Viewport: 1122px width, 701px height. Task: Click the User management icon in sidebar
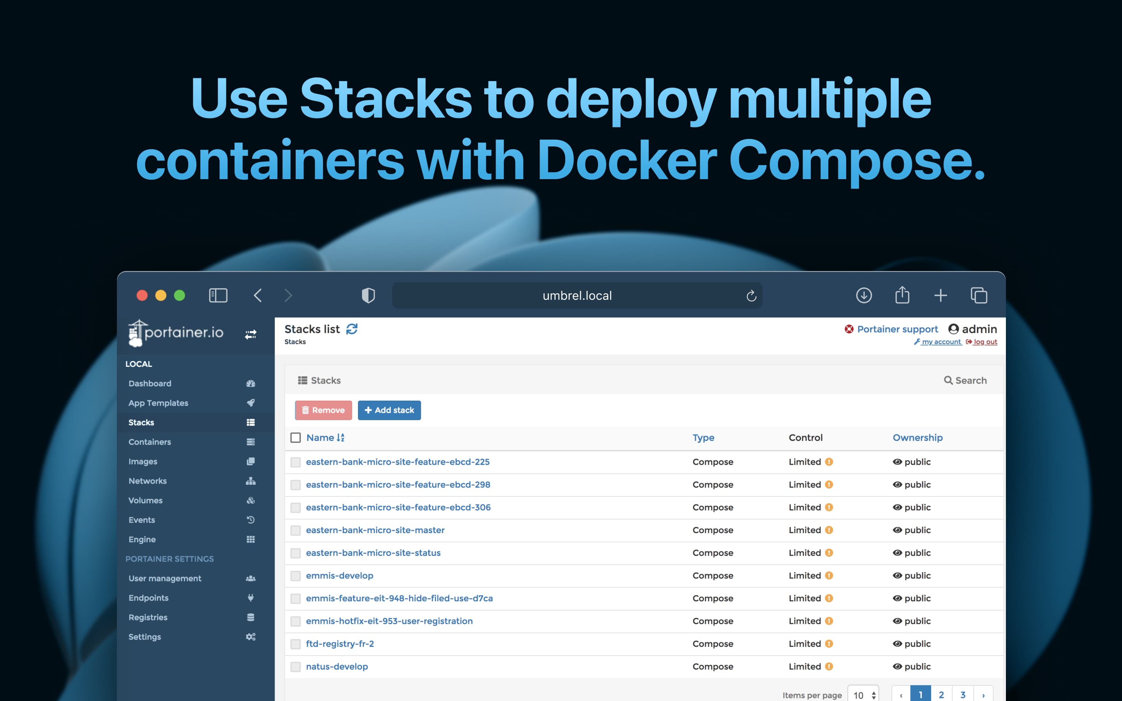[x=251, y=578]
